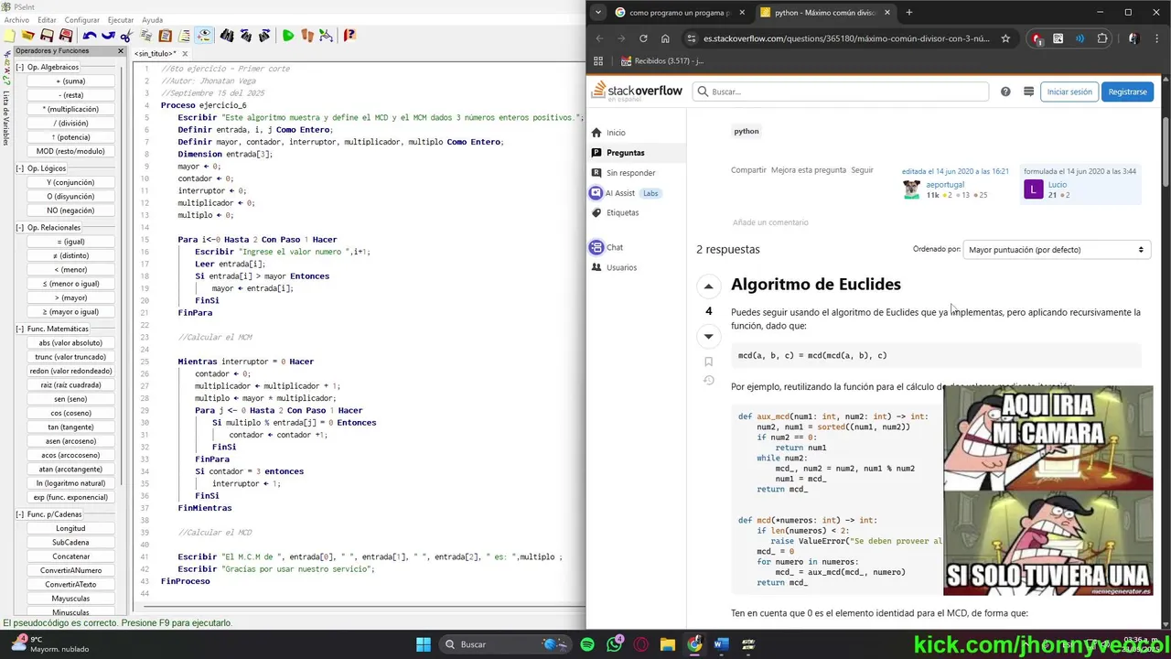
Task: Open Stack Overflow help question mark icon
Action: (1005, 92)
